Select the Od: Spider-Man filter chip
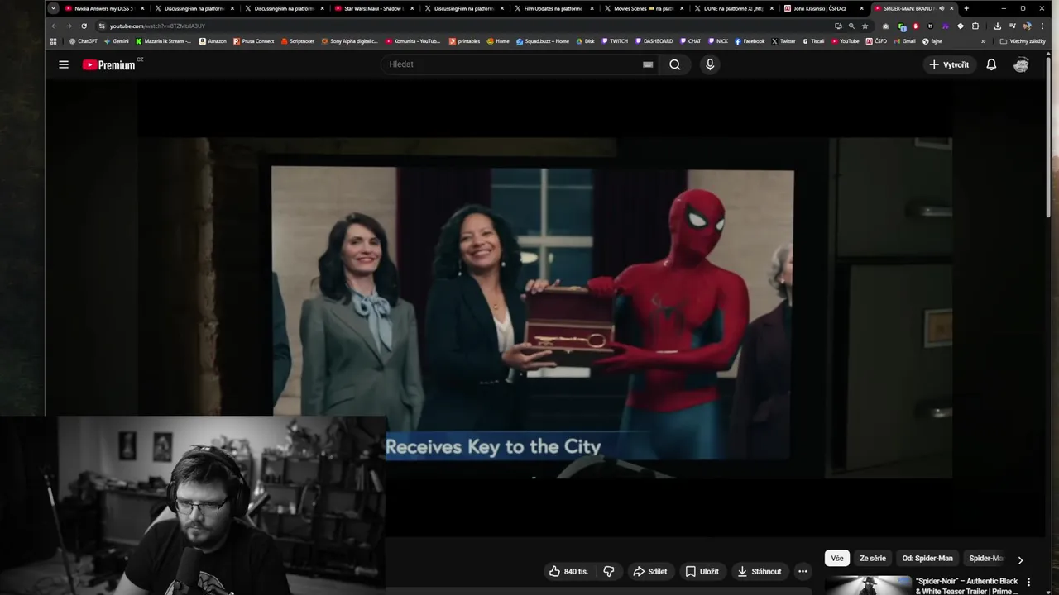 [927, 559]
